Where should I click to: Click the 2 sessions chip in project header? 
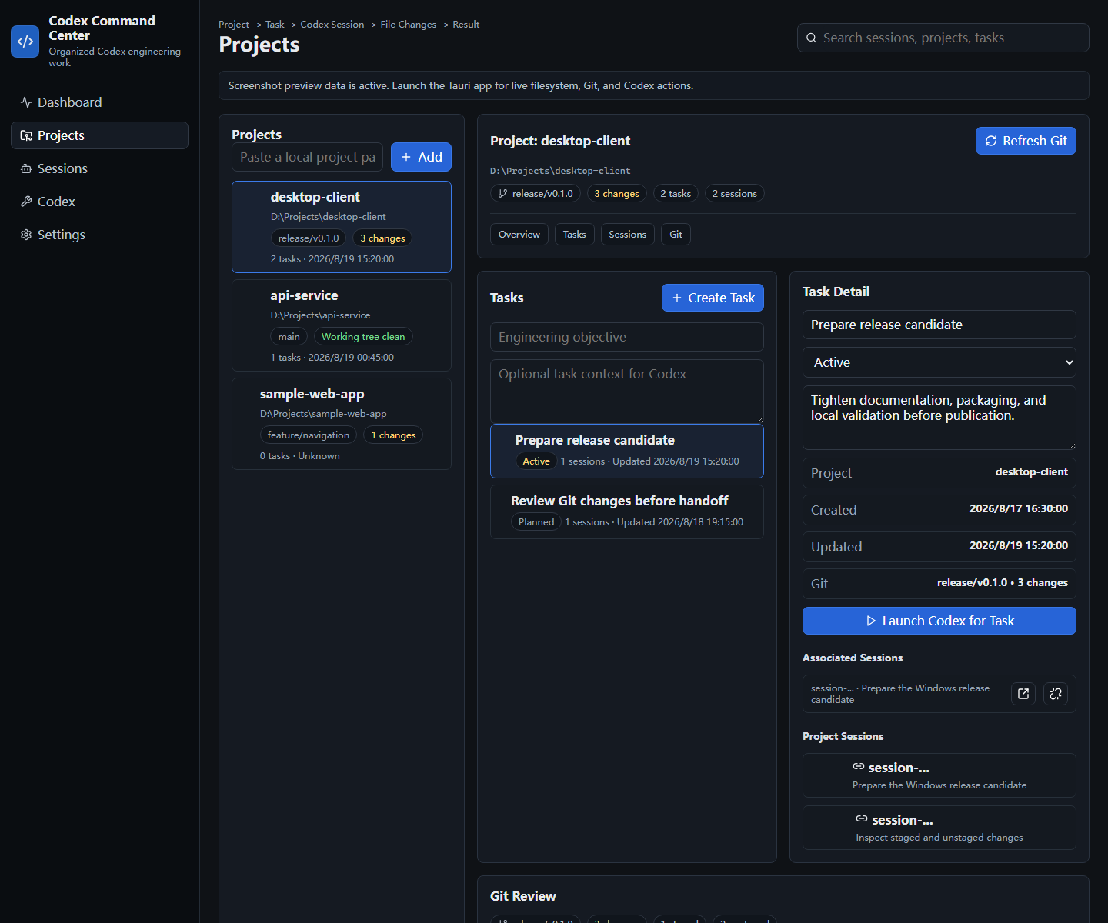pos(734,194)
